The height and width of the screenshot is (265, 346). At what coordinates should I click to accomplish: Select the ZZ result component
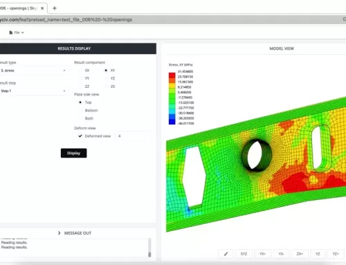80,86
